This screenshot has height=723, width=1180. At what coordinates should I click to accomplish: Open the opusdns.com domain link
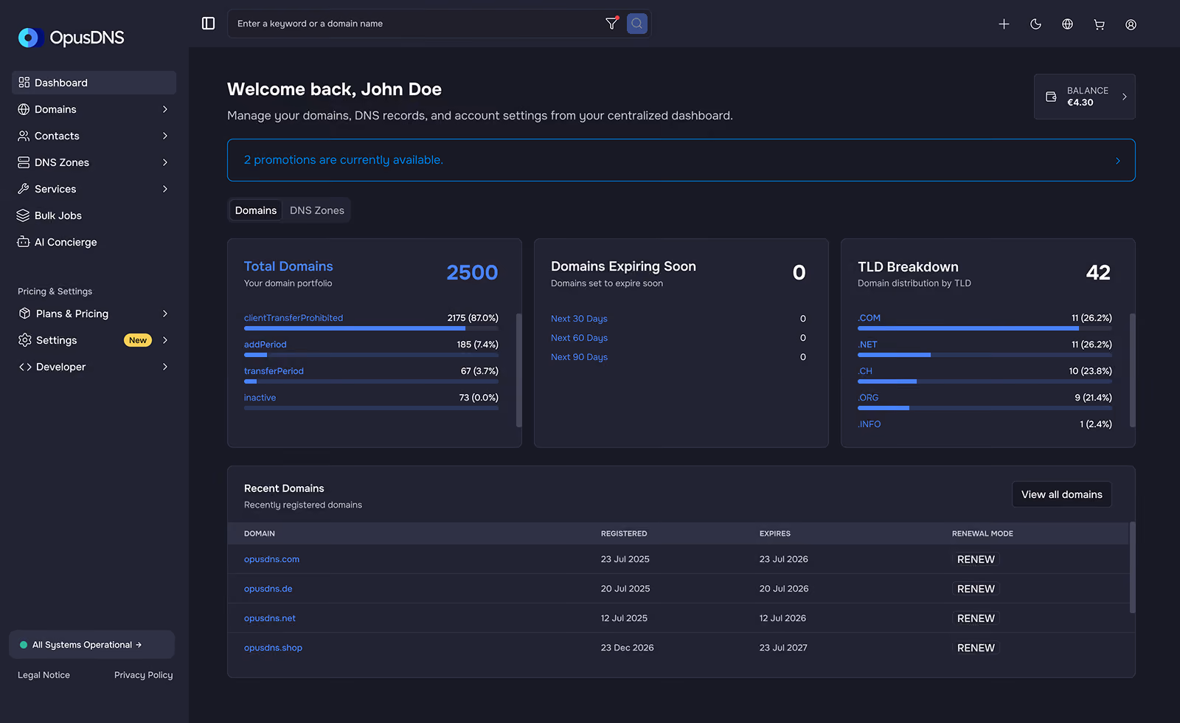(x=271, y=559)
